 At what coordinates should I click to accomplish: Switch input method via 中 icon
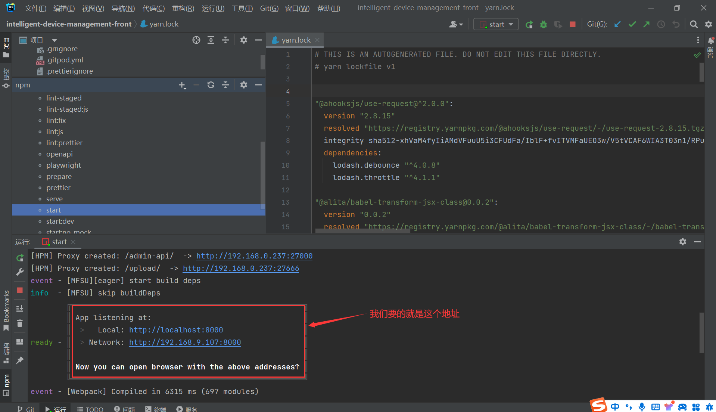point(615,407)
